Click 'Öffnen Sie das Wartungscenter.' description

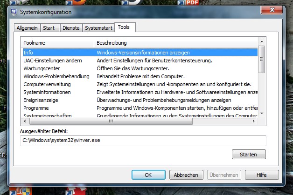(x=133, y=68)
